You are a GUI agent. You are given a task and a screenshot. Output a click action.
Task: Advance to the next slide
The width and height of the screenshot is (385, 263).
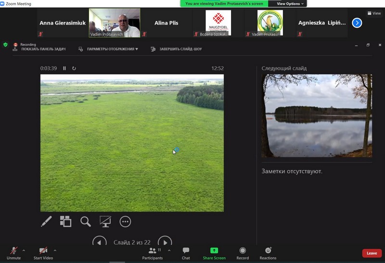click(x=165, y=242)
